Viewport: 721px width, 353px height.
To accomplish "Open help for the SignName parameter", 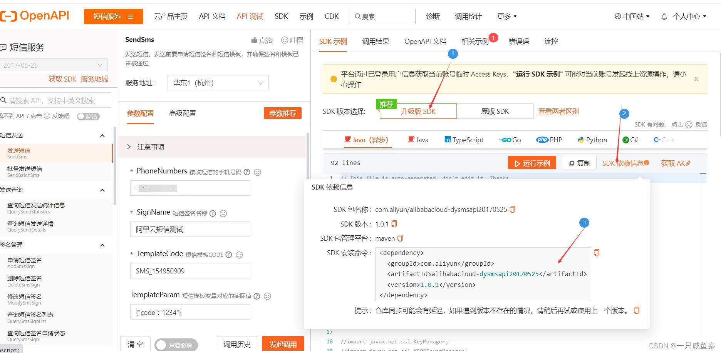I will click(x=213, y=213).
